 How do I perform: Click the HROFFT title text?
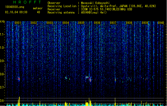click(x=27, y=2)
